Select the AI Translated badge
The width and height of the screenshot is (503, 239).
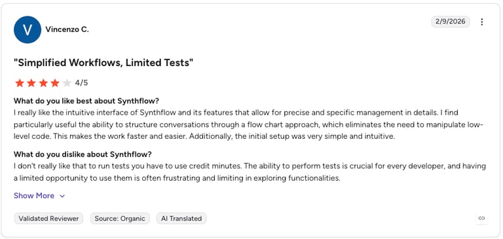pyautogui.click(x=181, y=219)
